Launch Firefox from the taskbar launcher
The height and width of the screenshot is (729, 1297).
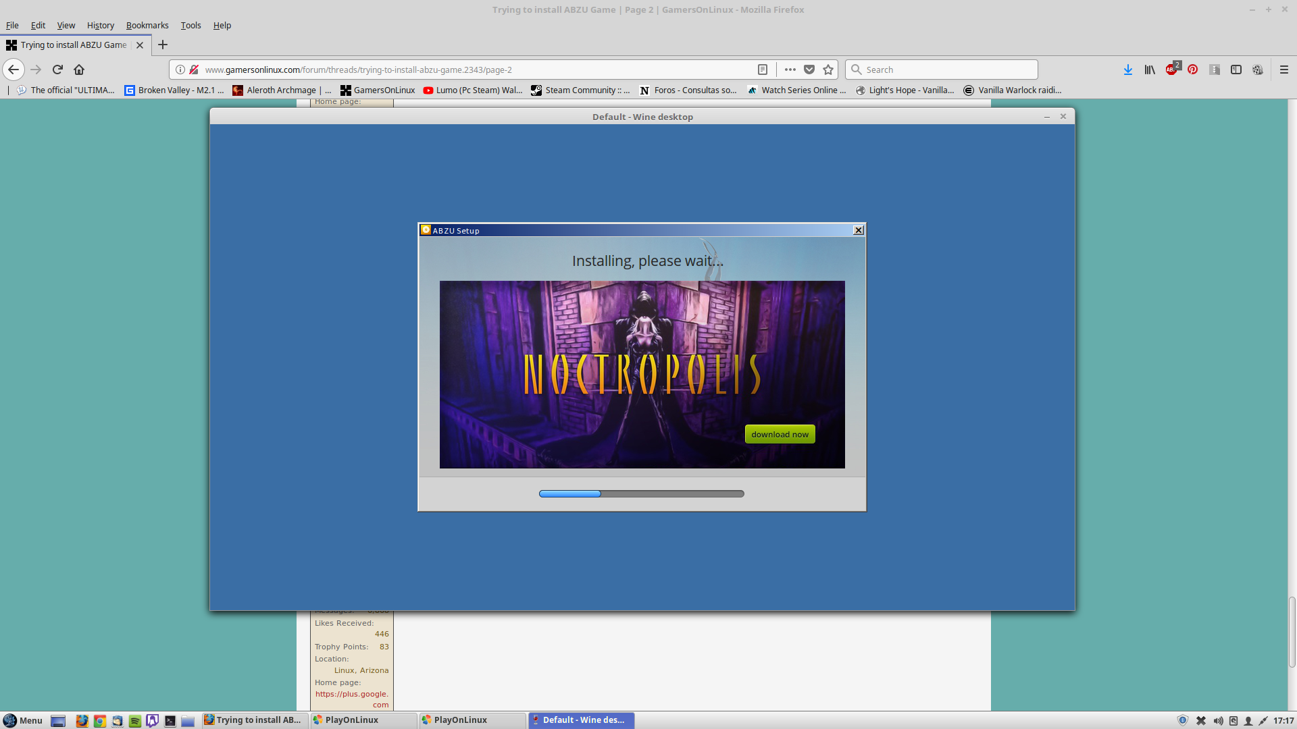[x=82, y=720]
